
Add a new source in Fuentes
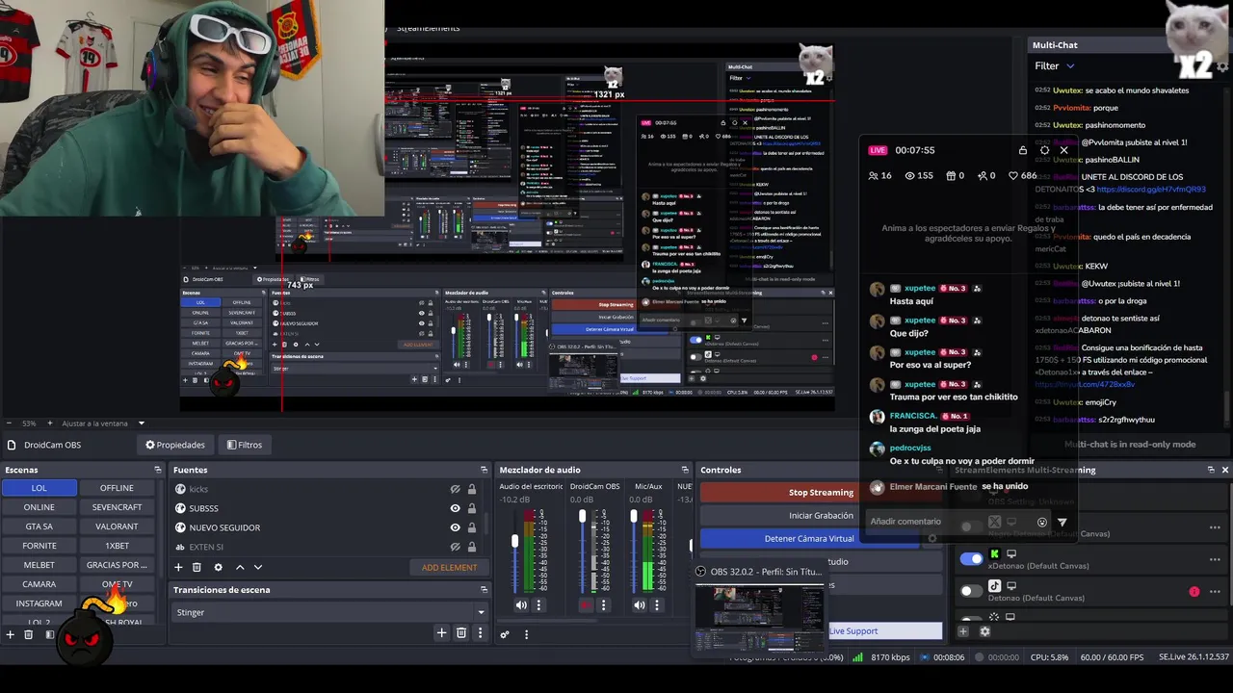[x=179, y=567]
